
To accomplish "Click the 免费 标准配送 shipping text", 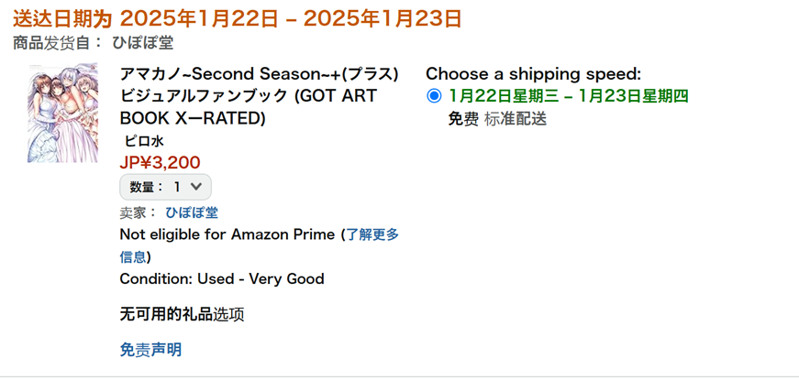I will coord(497,118).
